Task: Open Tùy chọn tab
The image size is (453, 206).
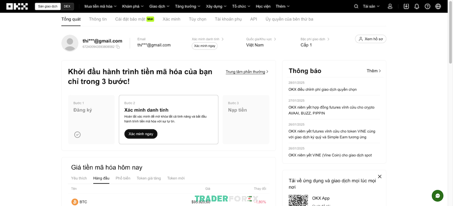Action: pos(198,19)
